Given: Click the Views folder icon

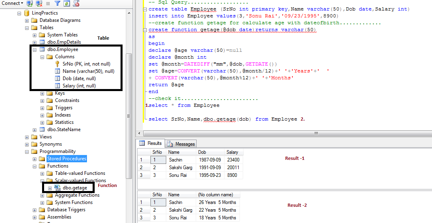Looking at the screenshot, I should tap(34, 137).
